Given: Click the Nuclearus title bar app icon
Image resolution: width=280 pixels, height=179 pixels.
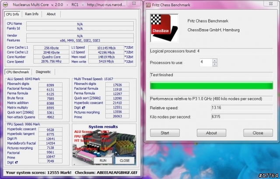Looking at the screenshot, I should pyautogui.click(x=6, y=5).
